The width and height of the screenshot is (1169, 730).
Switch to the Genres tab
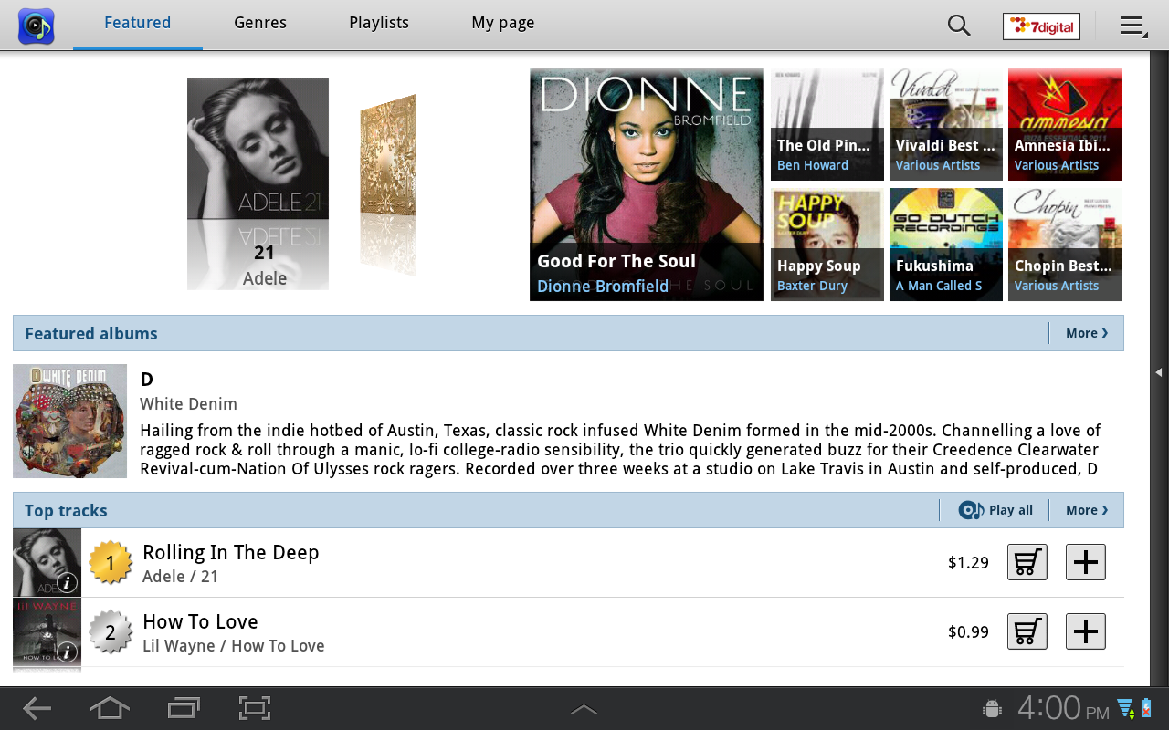260,23
